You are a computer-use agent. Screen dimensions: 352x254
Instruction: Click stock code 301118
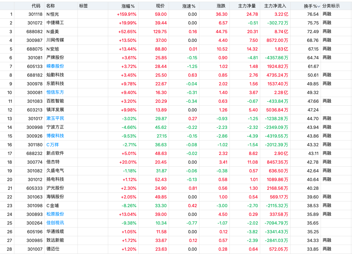coord(35,14)
